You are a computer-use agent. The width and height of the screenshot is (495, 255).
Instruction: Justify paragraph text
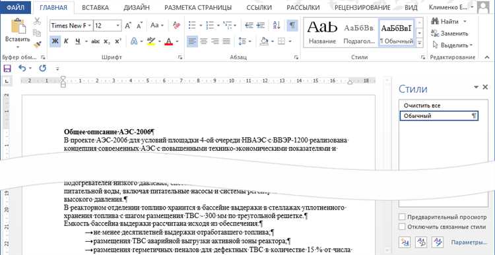(226, 42)
